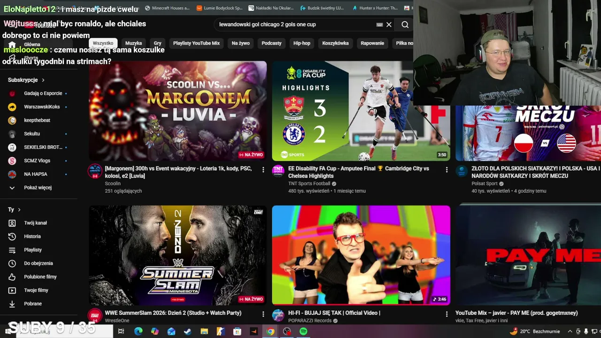
Task: Open WWE SummerSlam 2026 Dzień 2 title
Action: pyautogui.click(x=173, y=313)
